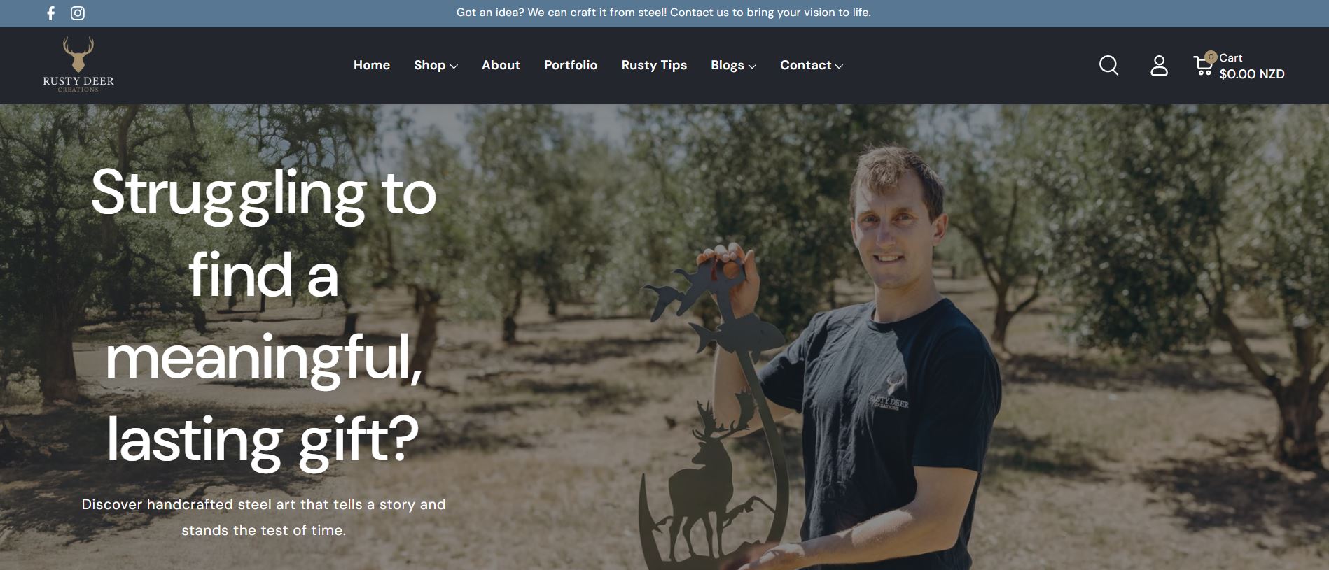The width and height of the screenshot is (1329, 570).
Task: Click the Rusty Deer Creations logo
Action: (x=78, y=64)
